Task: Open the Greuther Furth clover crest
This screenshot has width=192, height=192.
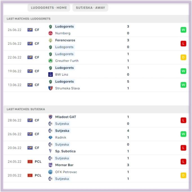Action: click(x=50, y=61)
